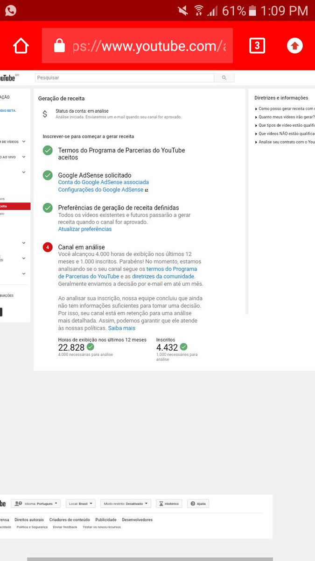
Task: Click the 'Canal em análise' step title
Action: pos(82,247)
